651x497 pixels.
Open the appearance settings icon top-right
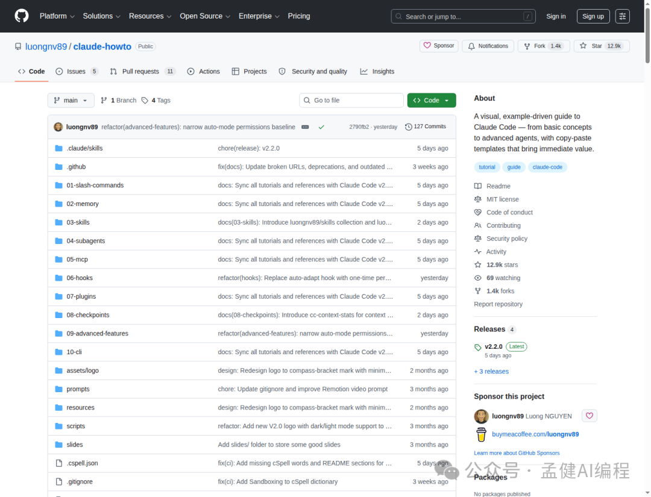[x=623, y=16]
